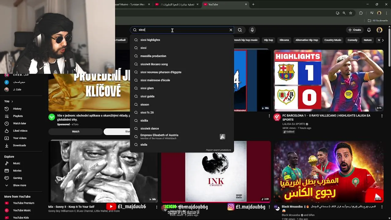Select the 'Country Music' filter chip
The image size is (391, 220).
[x=333, y=40]
